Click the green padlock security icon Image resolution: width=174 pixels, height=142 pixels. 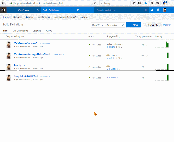coord(11,3)
